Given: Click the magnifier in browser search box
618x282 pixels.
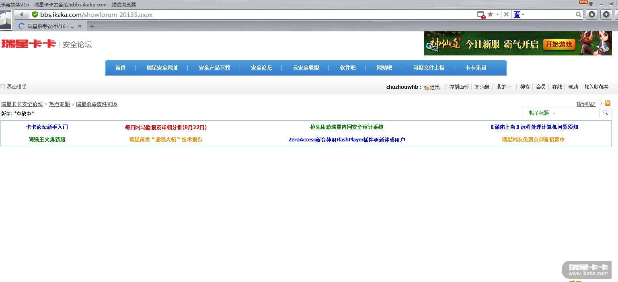Looking at the screenshot, I should (x=579, y=14).
